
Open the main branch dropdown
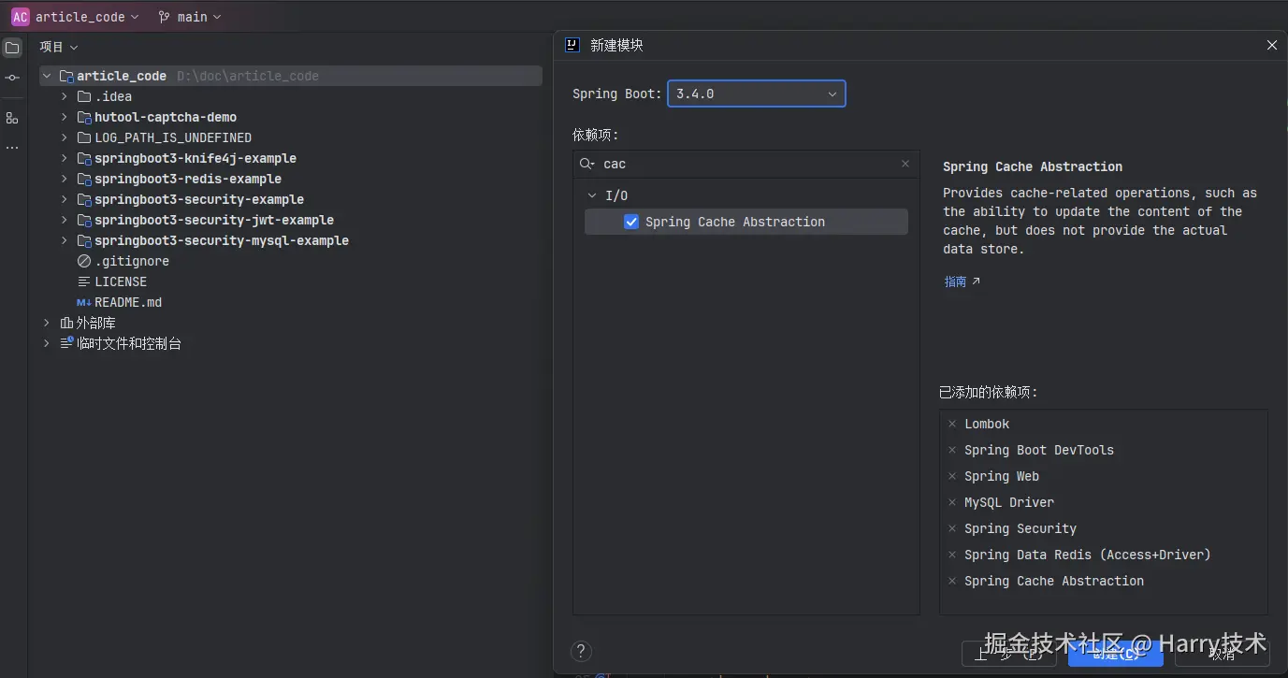[191, 17]
